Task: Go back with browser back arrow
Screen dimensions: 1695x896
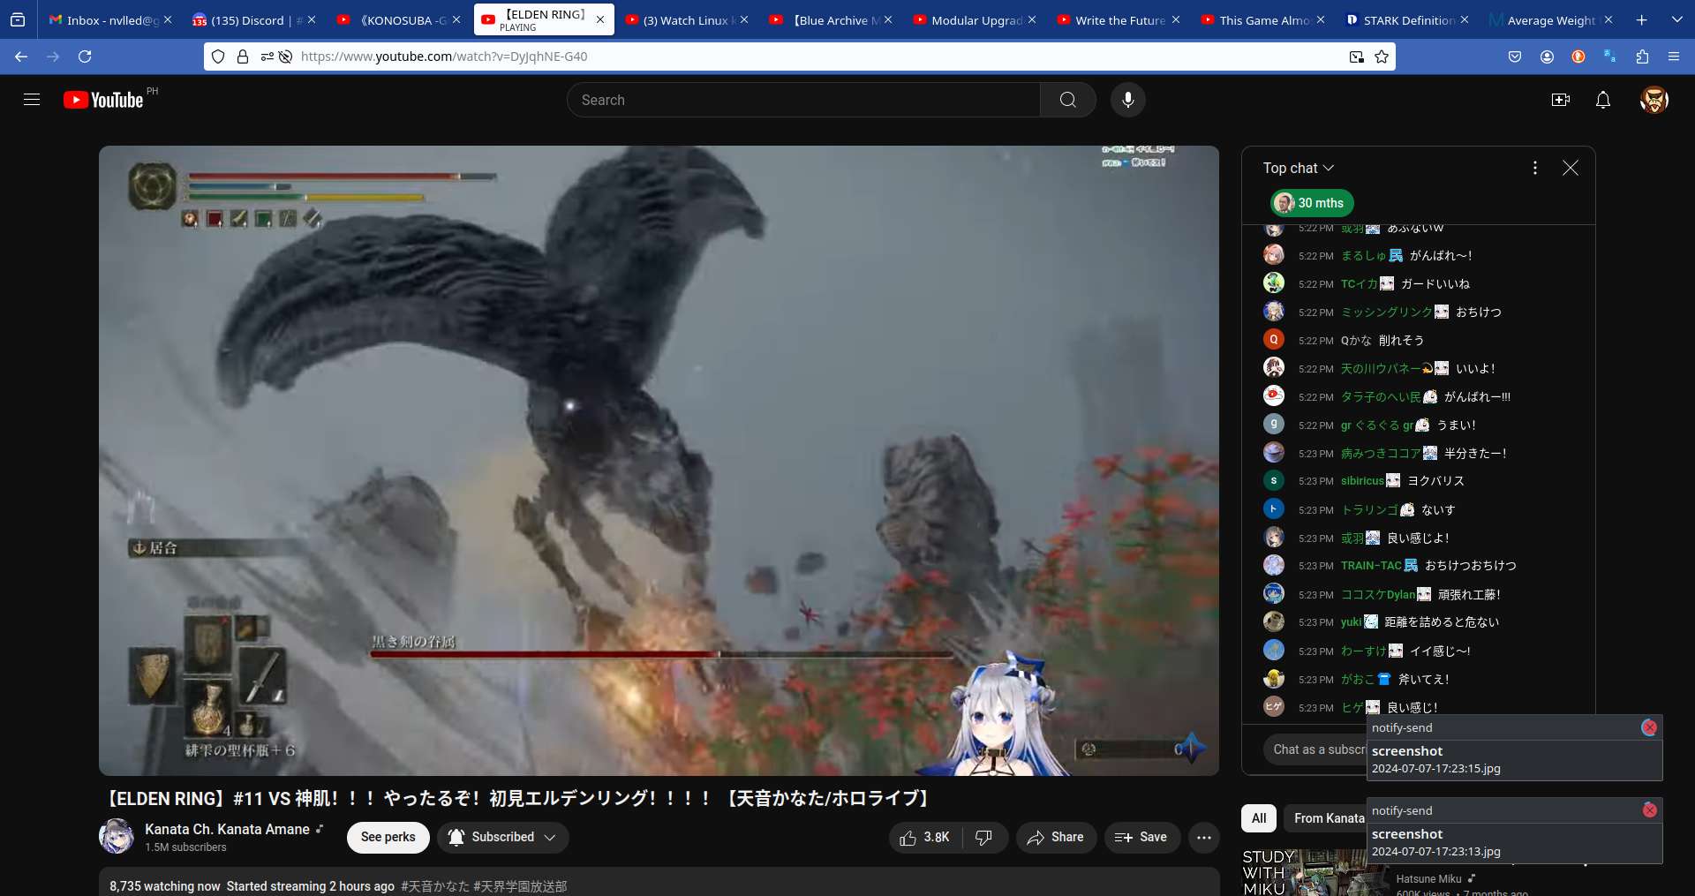Action: [x=21, y=56]
